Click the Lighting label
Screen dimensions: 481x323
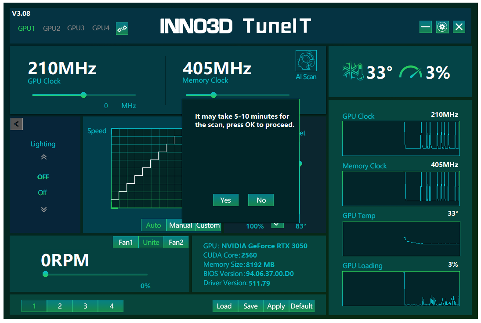click(x=43, y=144)
